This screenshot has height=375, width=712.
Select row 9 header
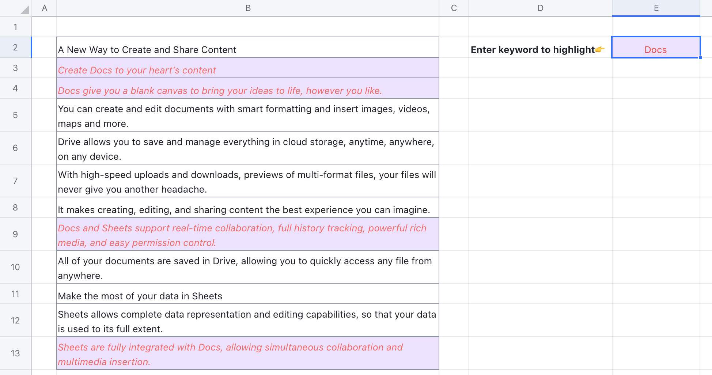[x=15, y=234]
